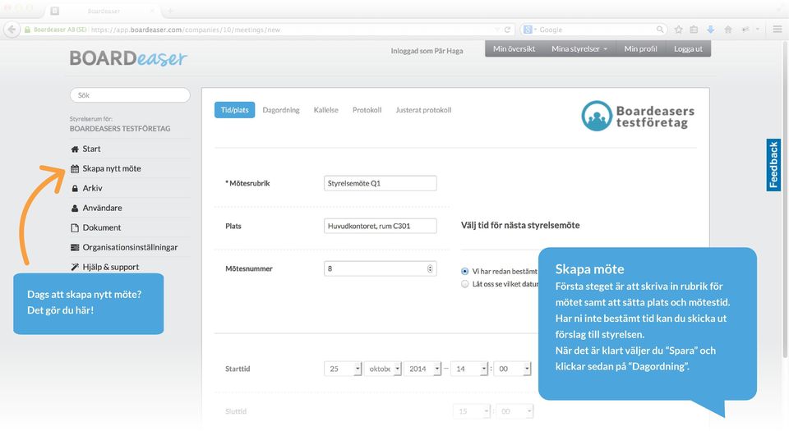Open the Starttid minutes dropdown showing 00
This screenshot has width=789, height=431.
[x=512, y=369]
